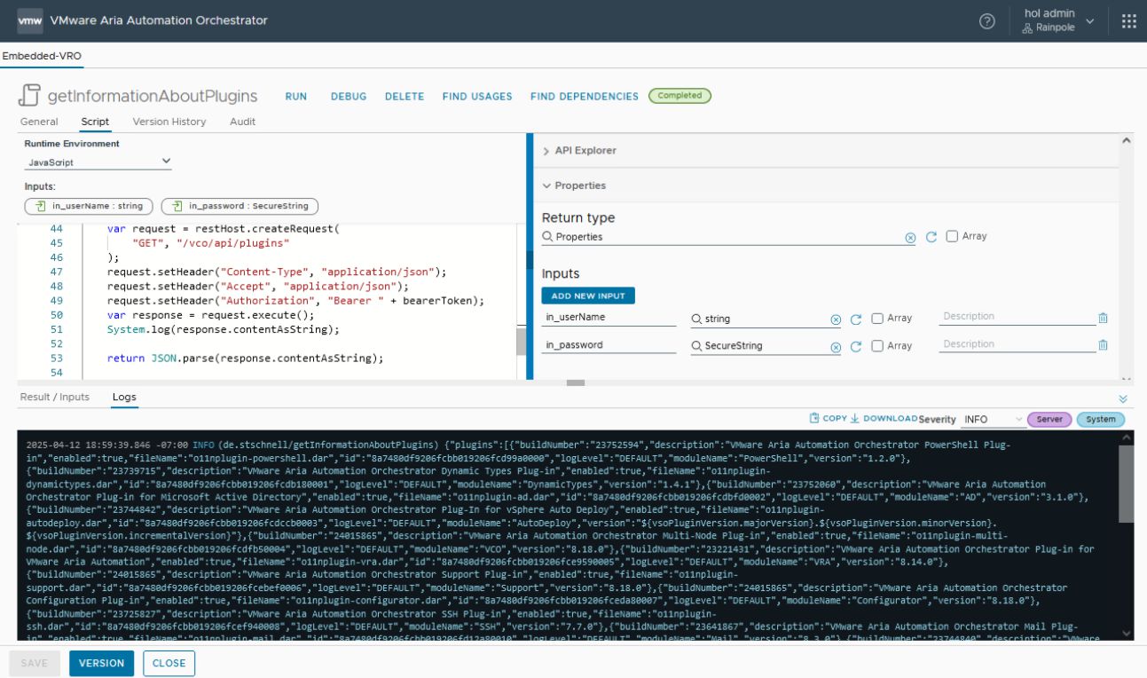
Task: Collapse the logs panel double chevron
Action: (1122, 398)
